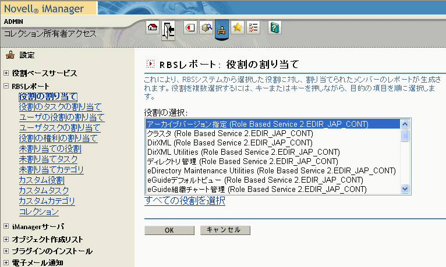The width and height of the screenshot is (446, 267).
Task: Open the Home icon in toolbar
Action: (153, 27)
